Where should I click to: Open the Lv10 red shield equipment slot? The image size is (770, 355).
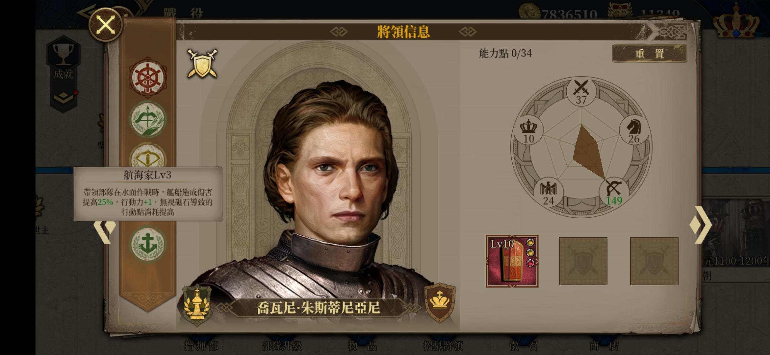(512, 261)
